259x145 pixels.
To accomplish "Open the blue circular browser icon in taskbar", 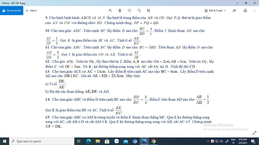I will (135, 141).
